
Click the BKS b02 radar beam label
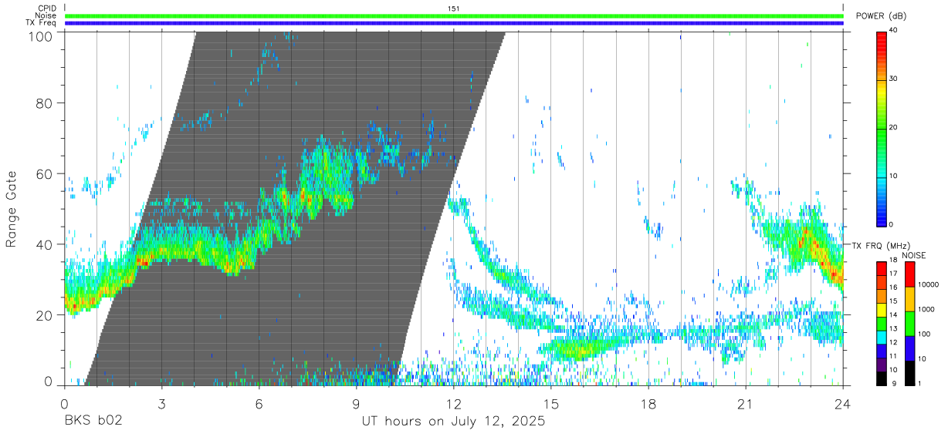(93, 422)
